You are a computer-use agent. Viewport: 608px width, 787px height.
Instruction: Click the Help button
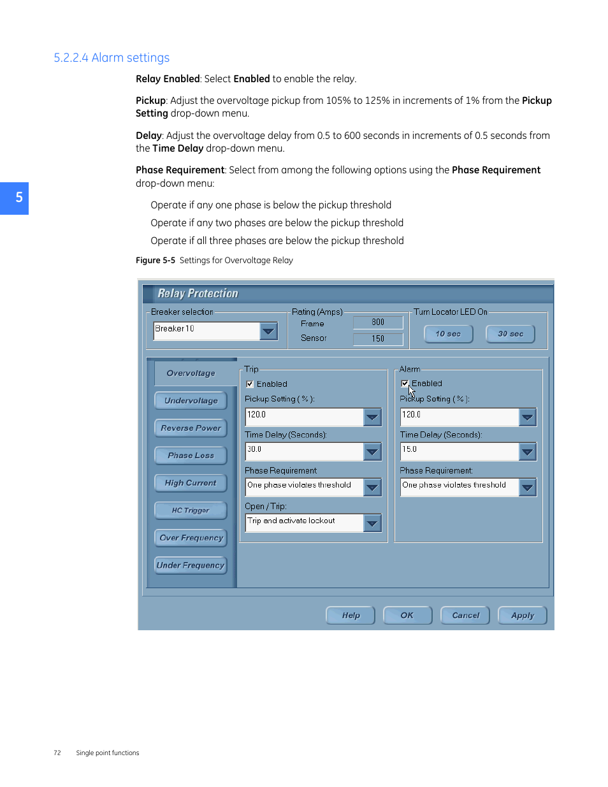[351, 616]
